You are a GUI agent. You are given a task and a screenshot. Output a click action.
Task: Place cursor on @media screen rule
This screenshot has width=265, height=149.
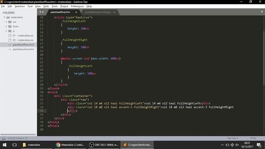91,58
